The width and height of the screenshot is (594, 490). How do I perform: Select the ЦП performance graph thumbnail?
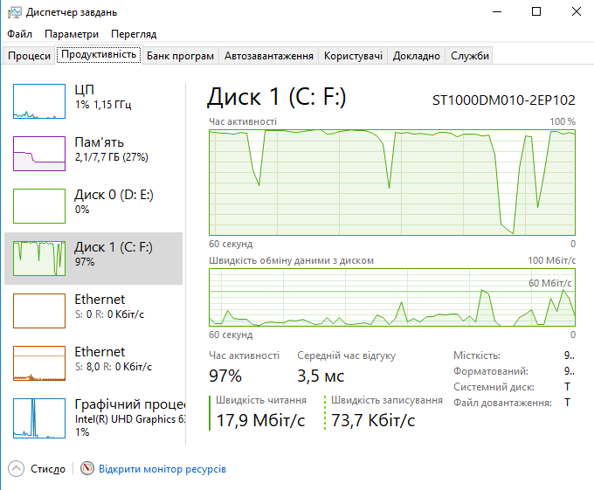(39, 101)
